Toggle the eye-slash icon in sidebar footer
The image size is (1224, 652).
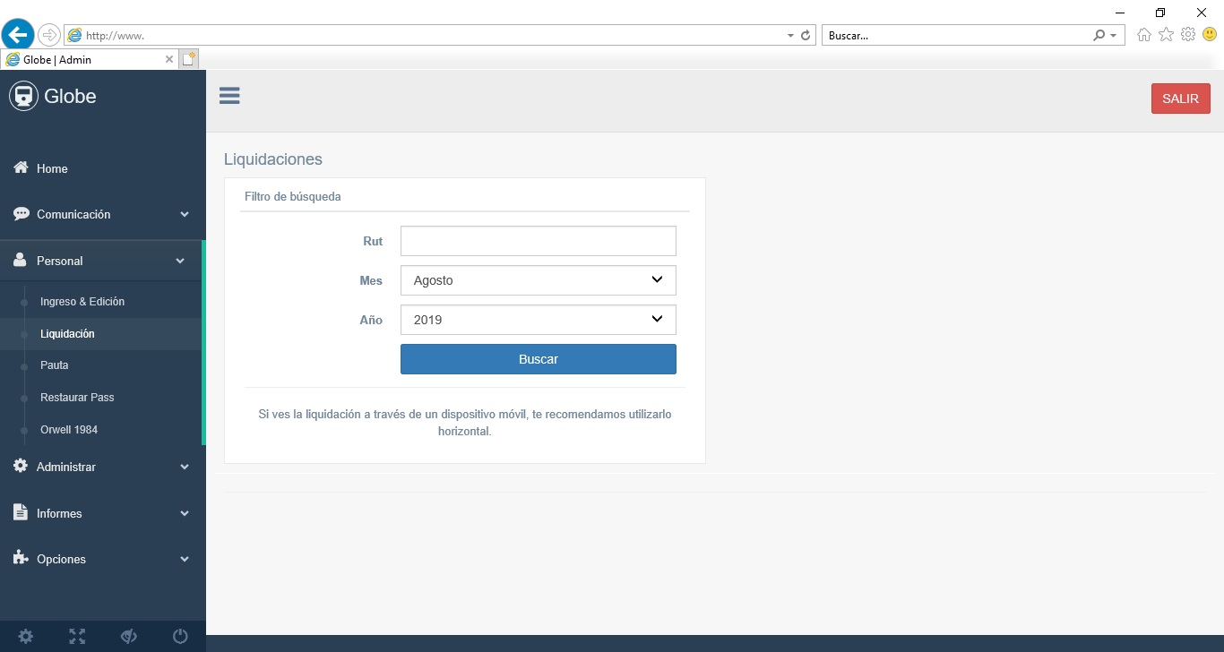point(129,637)
